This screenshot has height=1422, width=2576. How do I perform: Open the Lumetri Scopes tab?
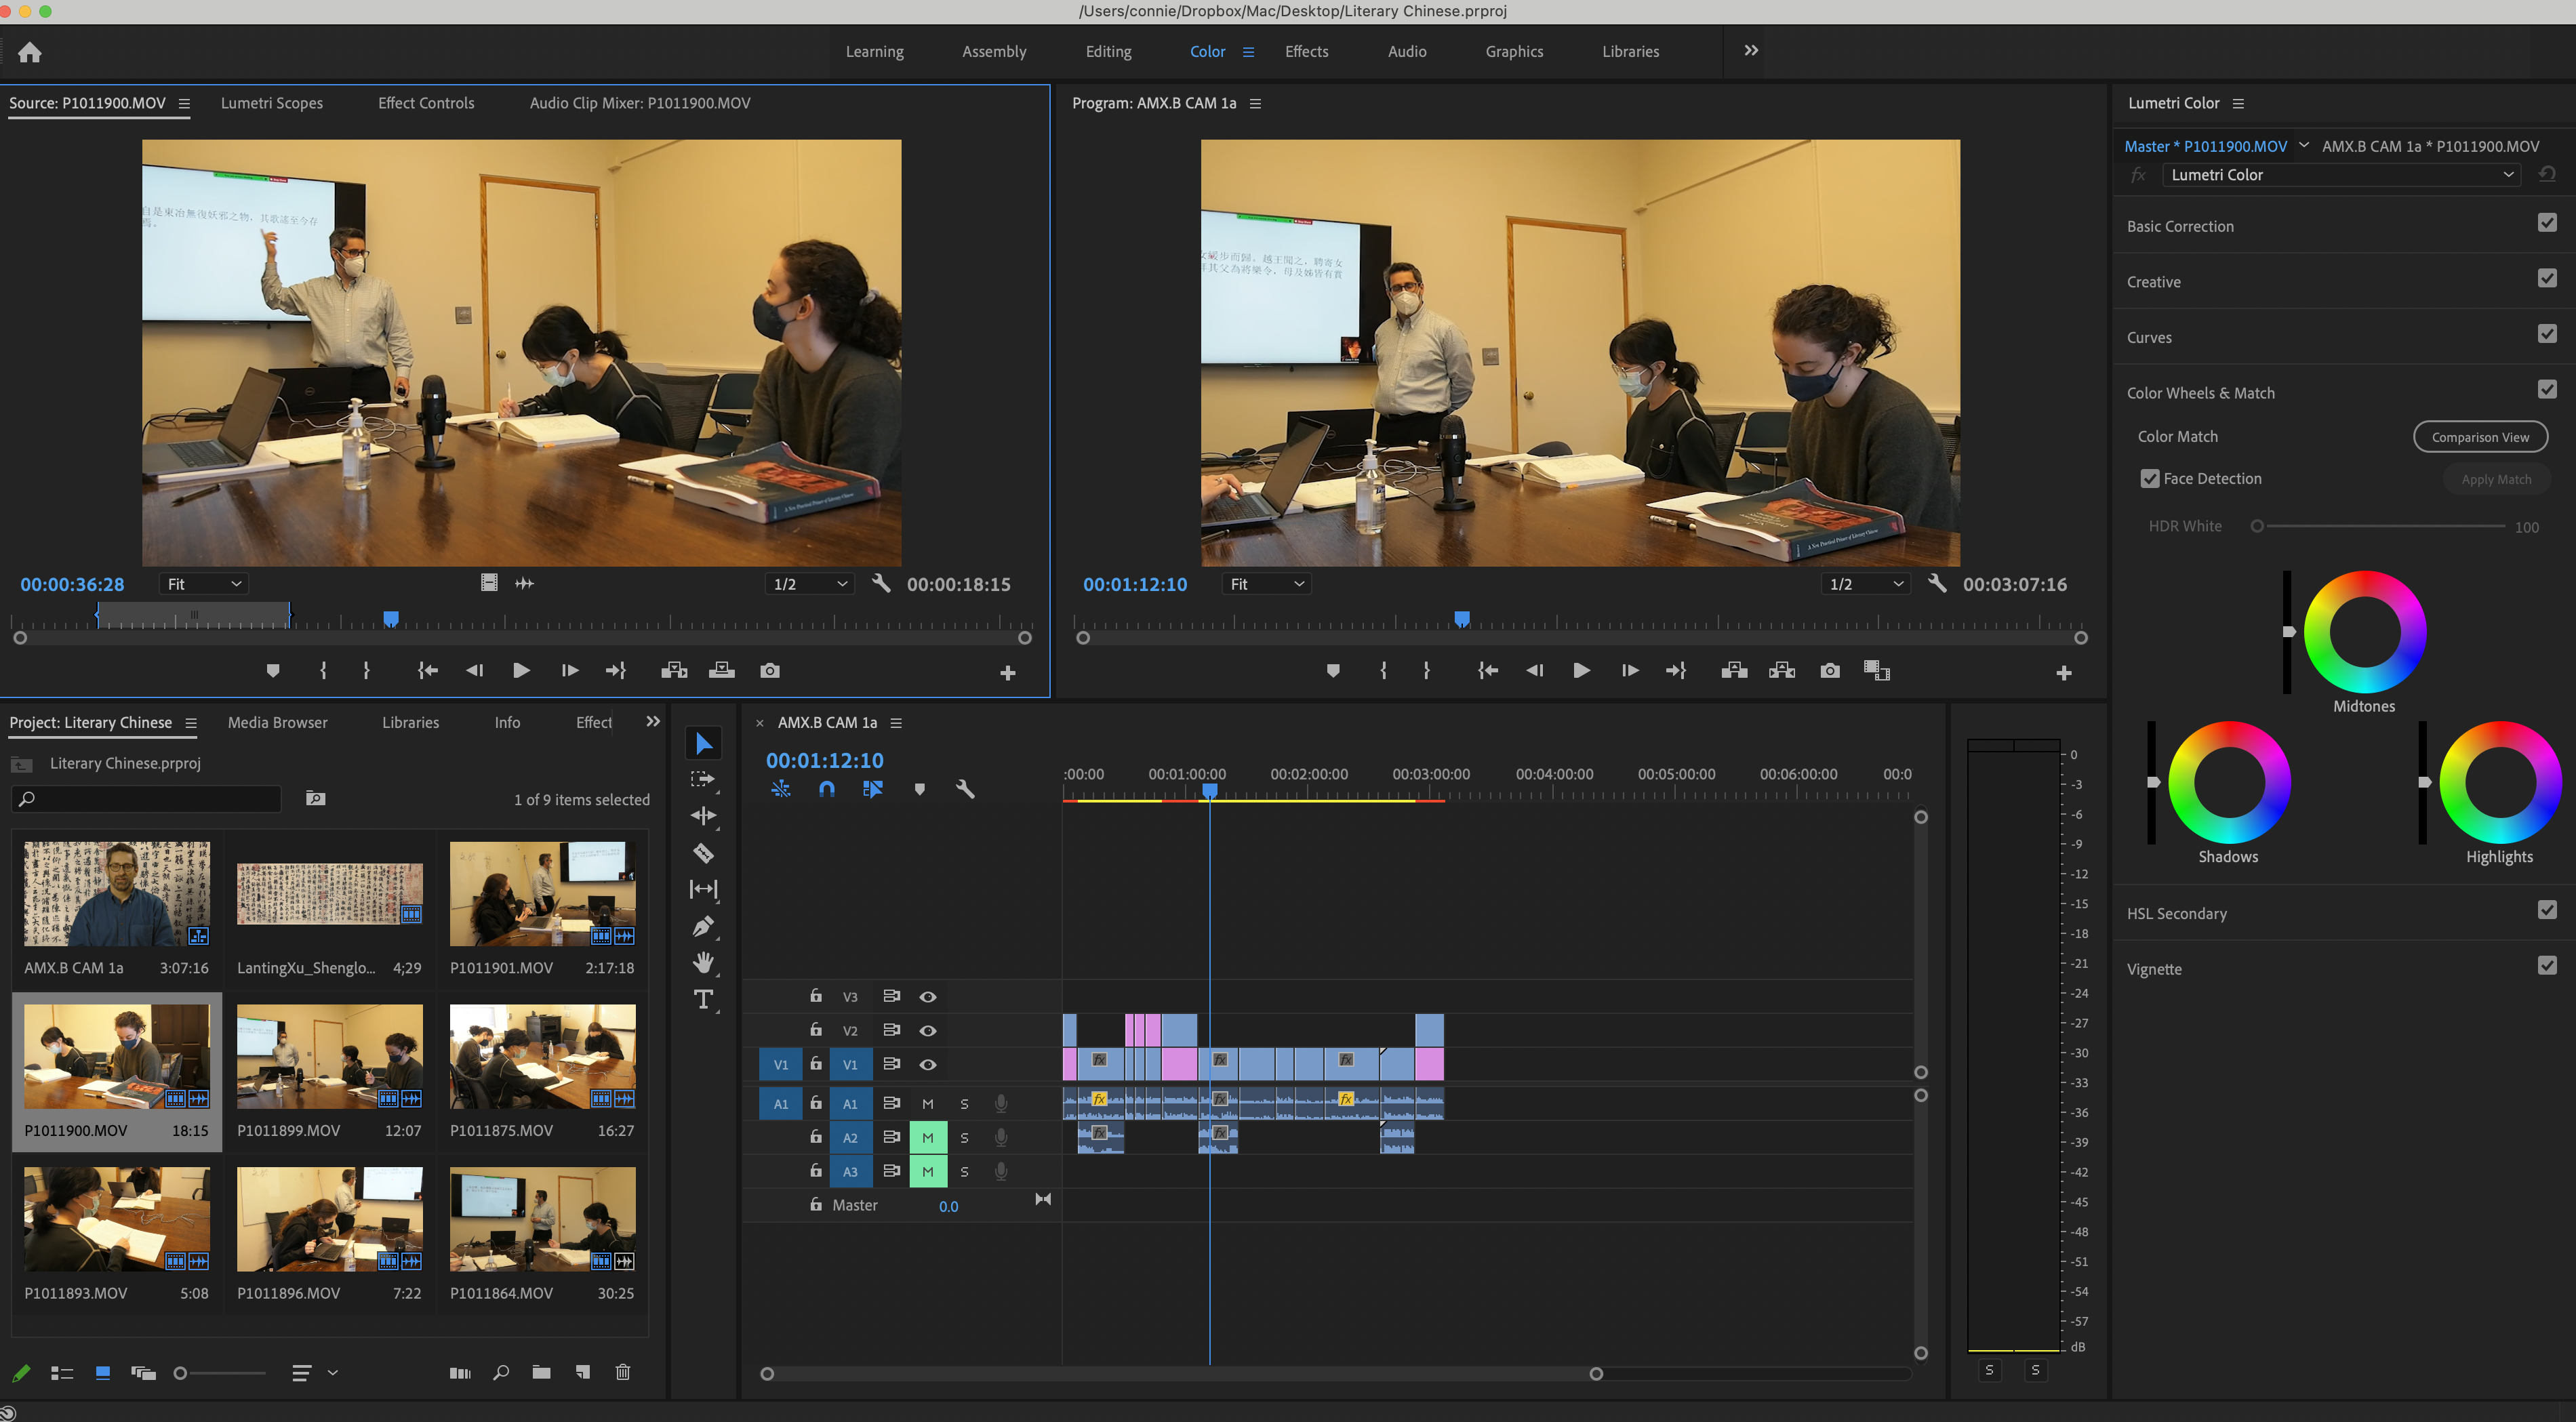pyautogui.click(x=271, y=103)
